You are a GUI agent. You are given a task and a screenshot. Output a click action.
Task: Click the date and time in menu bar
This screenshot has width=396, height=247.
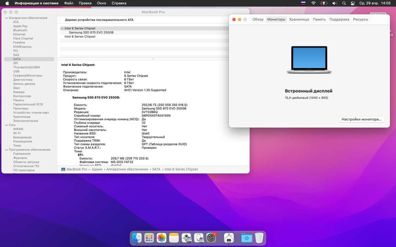[x=375, y=3]
